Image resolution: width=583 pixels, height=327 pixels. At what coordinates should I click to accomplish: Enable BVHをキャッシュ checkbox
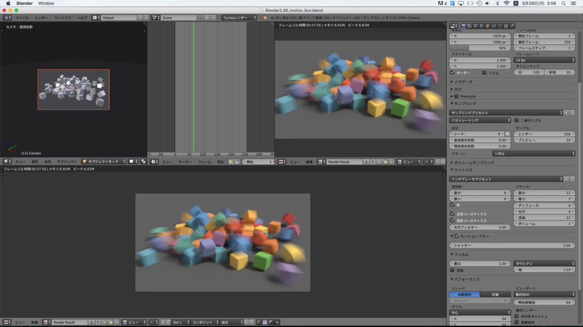[x=516, y=316]
